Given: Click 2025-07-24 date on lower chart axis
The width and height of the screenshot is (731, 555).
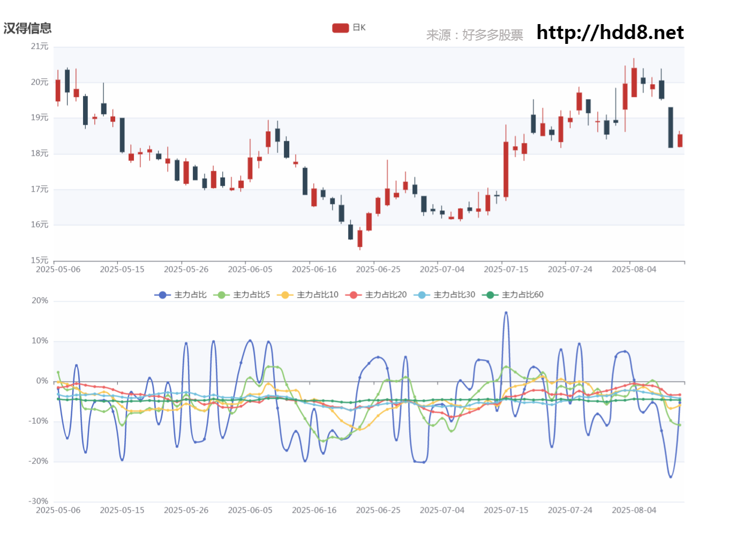Looking at the screenshot, I should click(x=570, y=511).
